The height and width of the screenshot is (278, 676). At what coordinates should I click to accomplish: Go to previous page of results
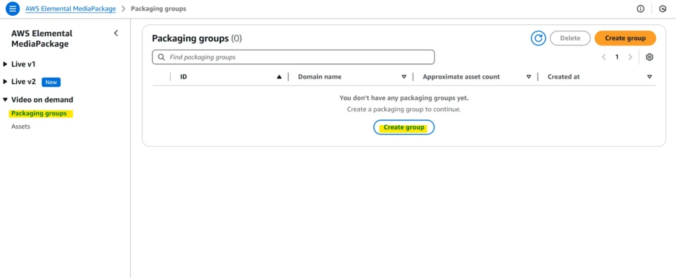click(x=604, y=57)
